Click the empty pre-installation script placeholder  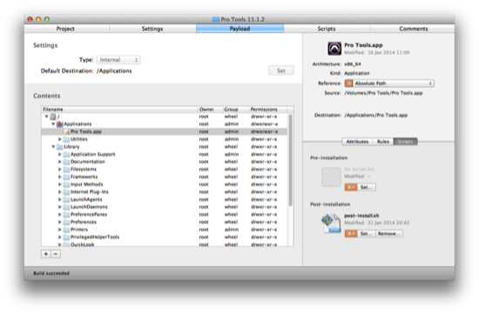pyautogui.click(x=331, y=177)
